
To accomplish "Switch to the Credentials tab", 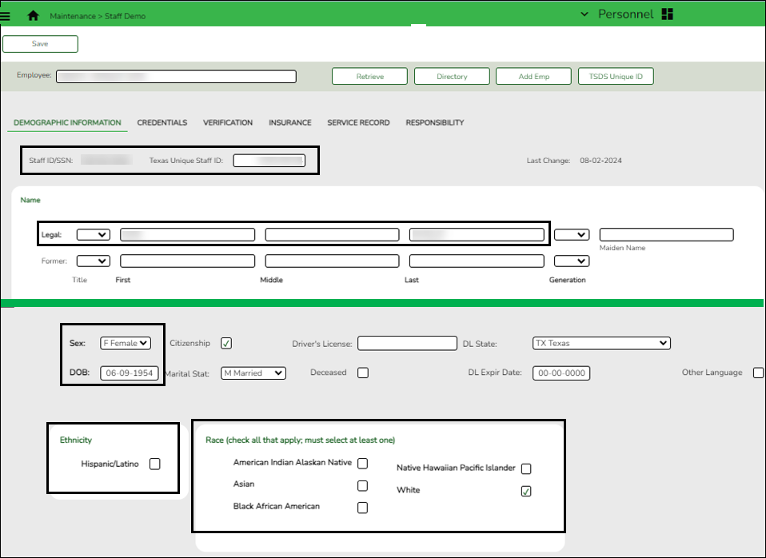I will click(162, 122).
